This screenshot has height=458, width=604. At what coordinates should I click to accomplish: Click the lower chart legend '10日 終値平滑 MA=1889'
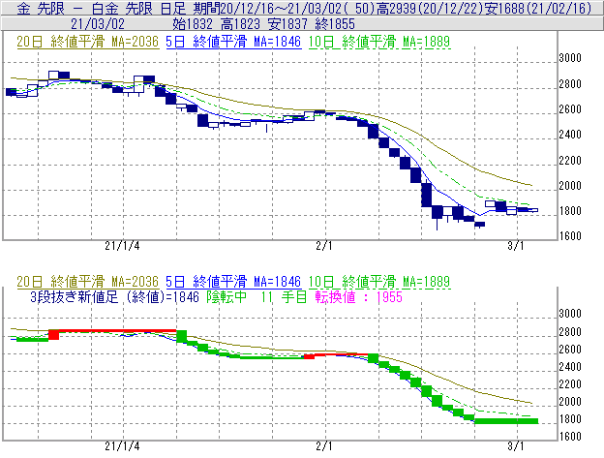coord(379,281)
